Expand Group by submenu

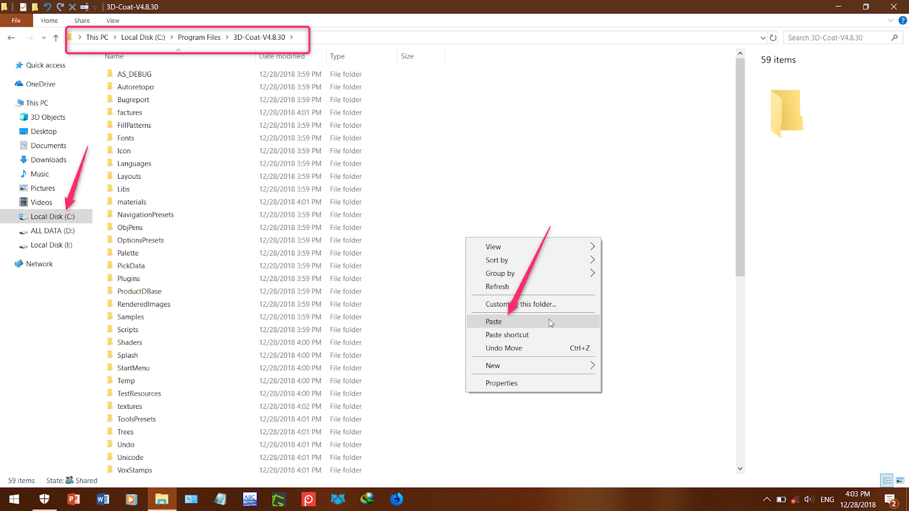pos(533,273)
